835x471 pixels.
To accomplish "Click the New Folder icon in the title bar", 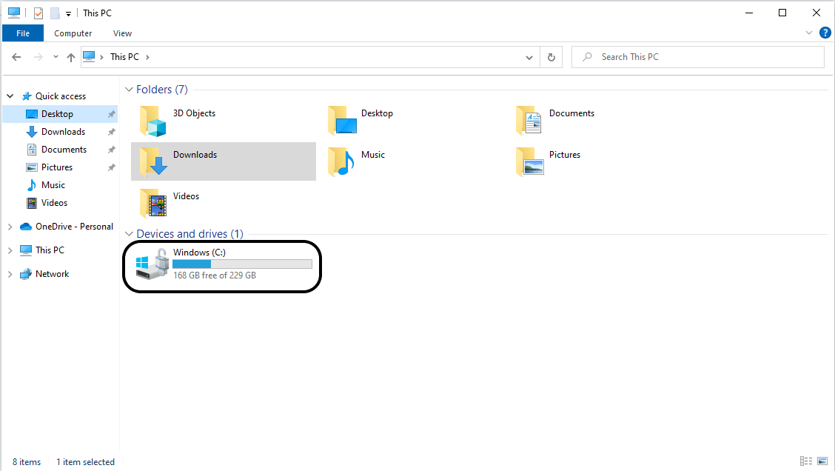I will coord(54,13).
